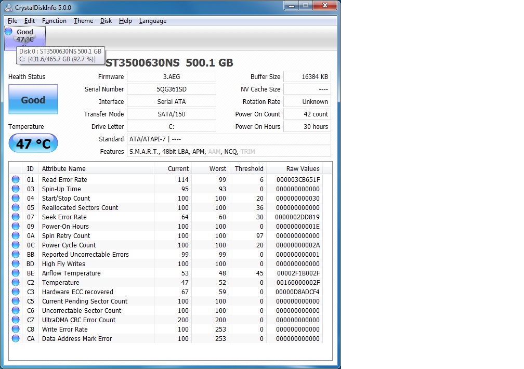Screen dimensions: 524x369
Task: Click the status orb beside Data Address Mark Error
Action: tap(16, 338)
